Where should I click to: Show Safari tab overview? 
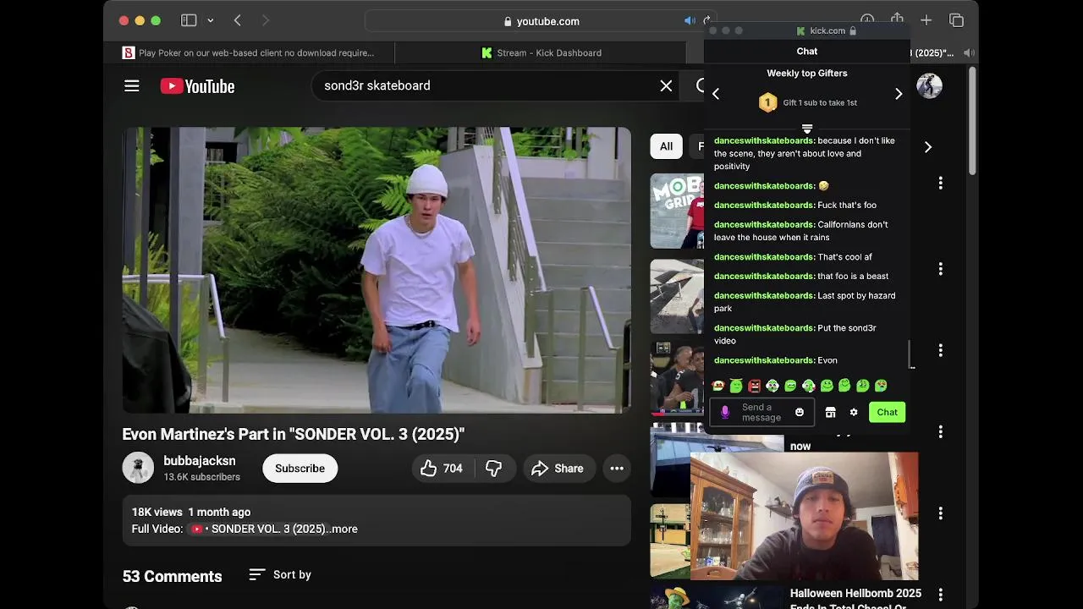click(956, 20)
